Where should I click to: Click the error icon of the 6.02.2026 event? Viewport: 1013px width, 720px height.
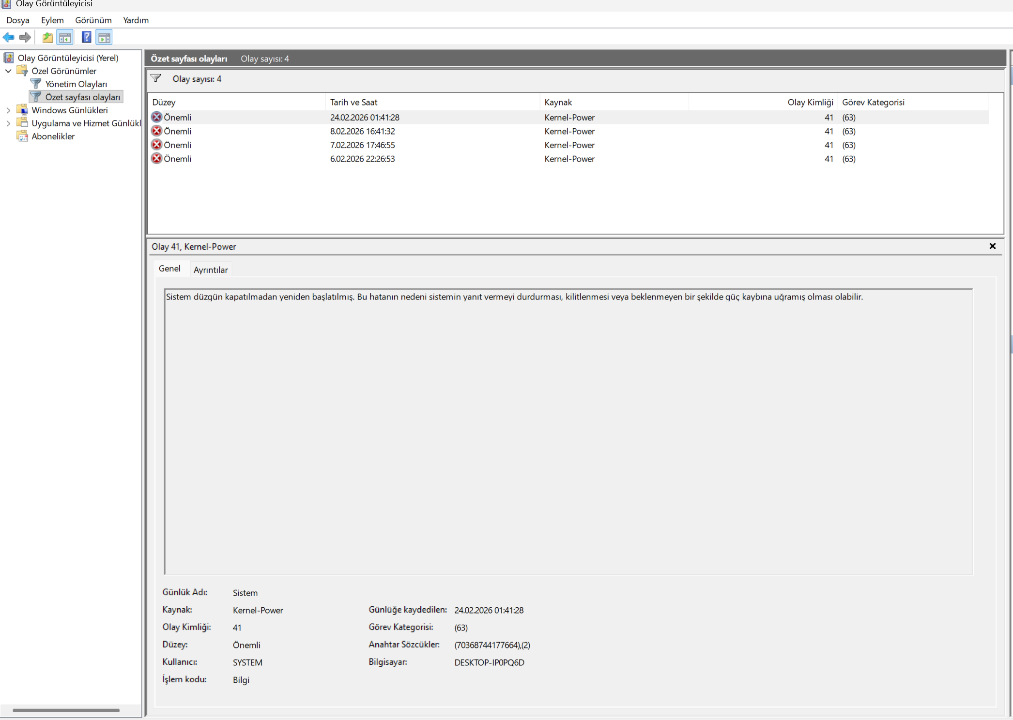coord(156,158)
